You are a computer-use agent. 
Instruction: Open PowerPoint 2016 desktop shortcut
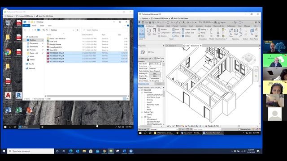point(29,111)
